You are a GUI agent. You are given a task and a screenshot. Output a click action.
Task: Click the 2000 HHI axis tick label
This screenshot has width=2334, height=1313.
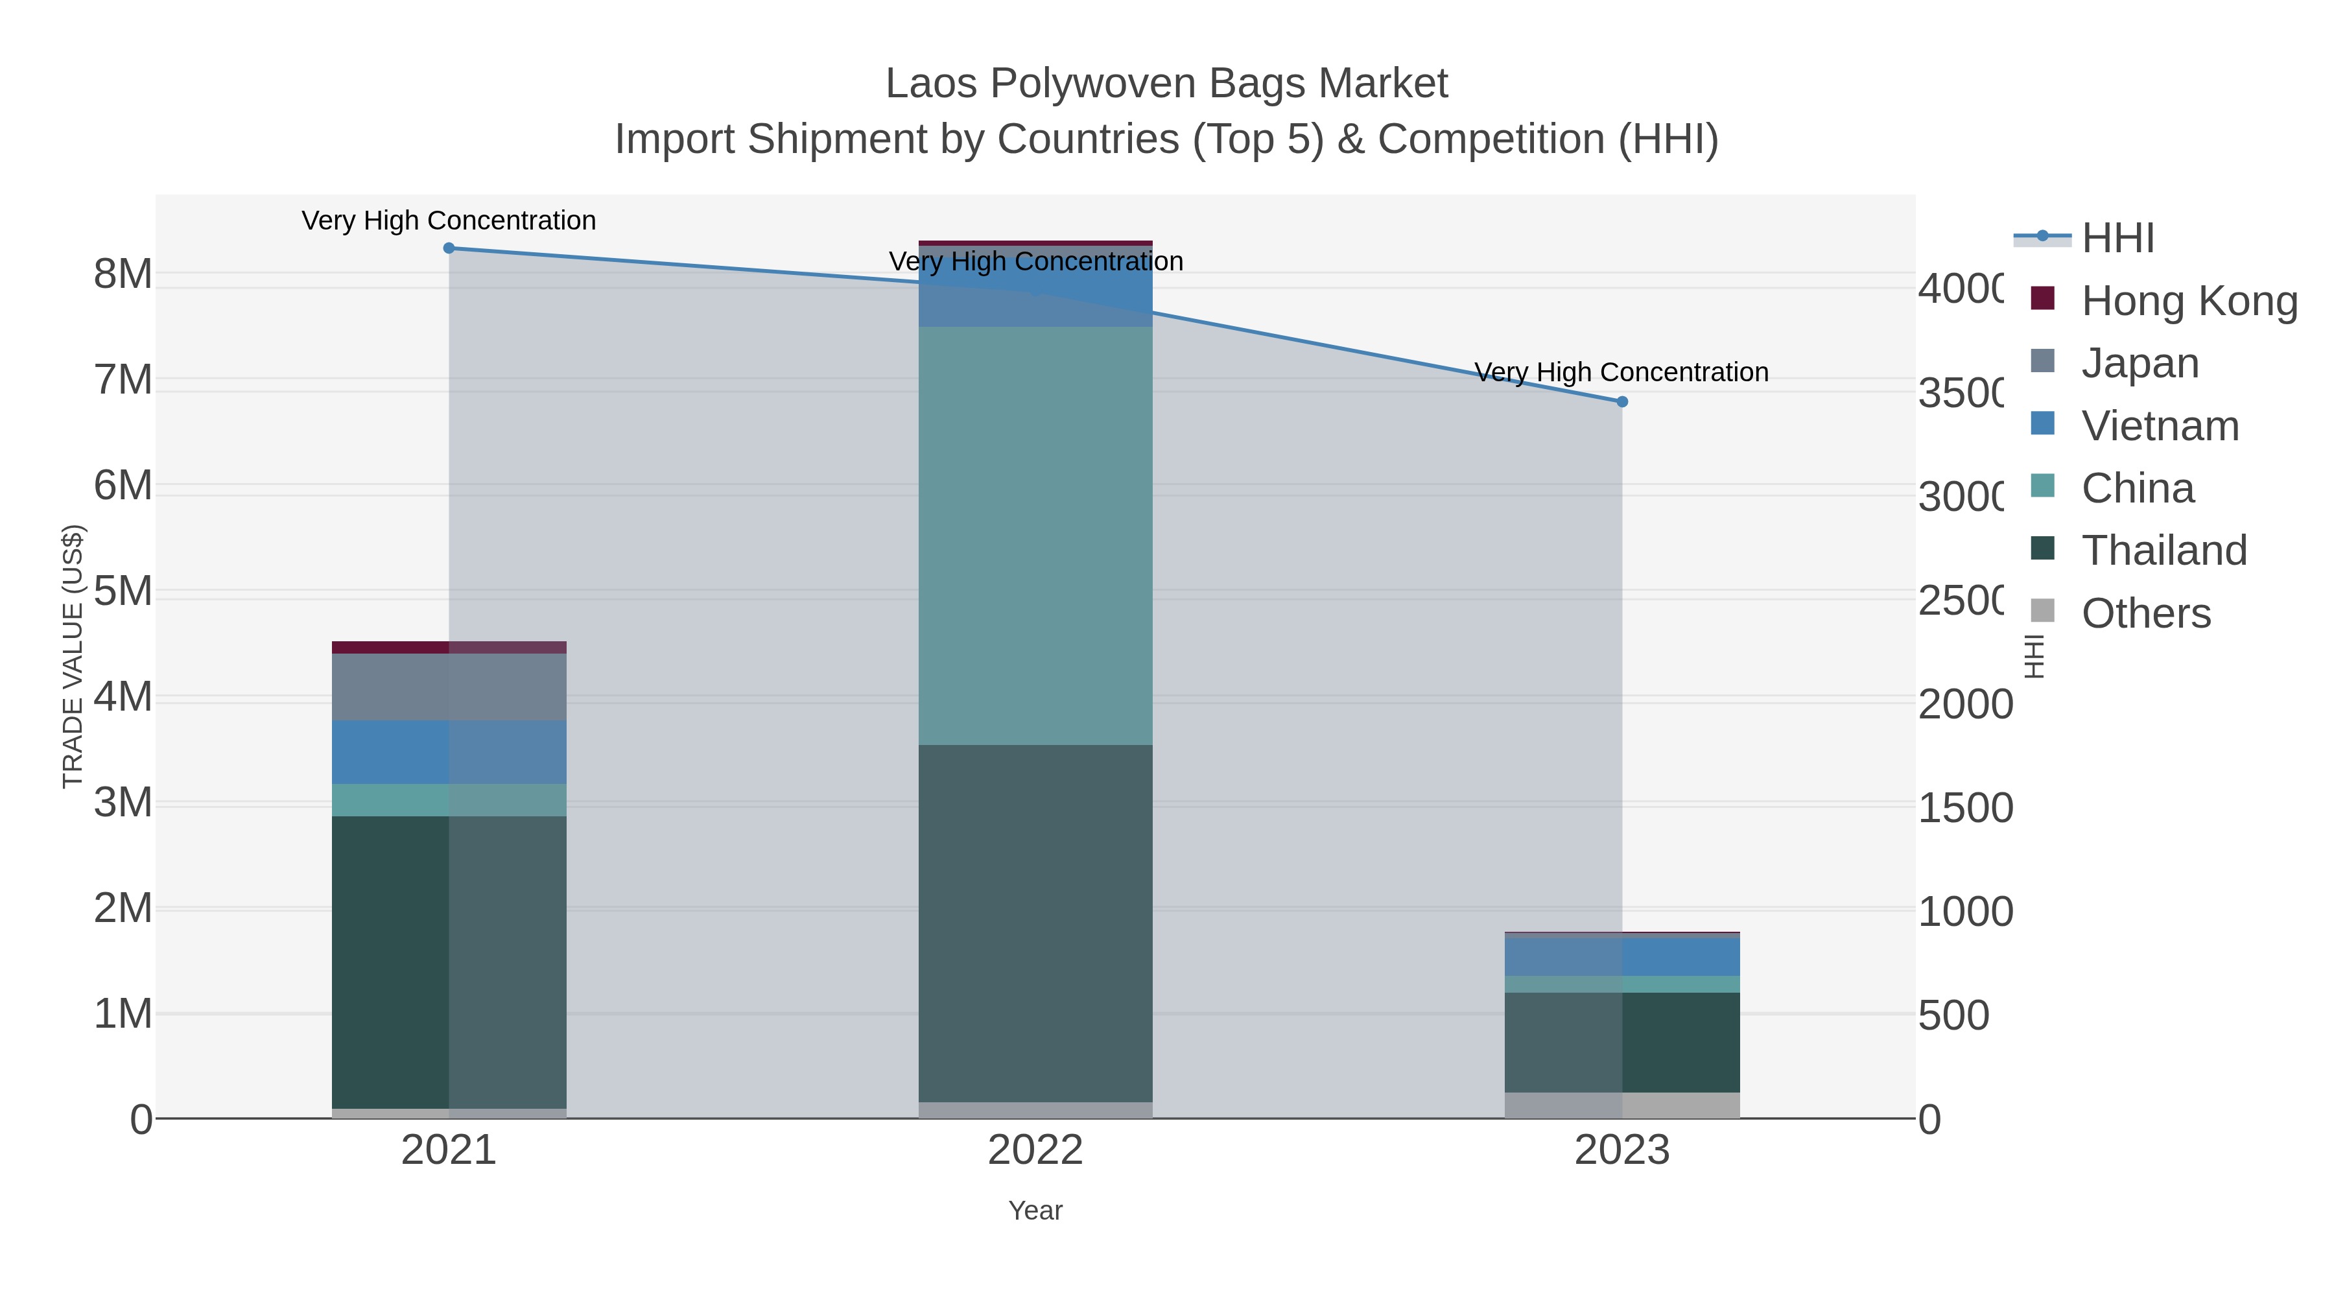pyautogui.click(x=1966, y=704)
